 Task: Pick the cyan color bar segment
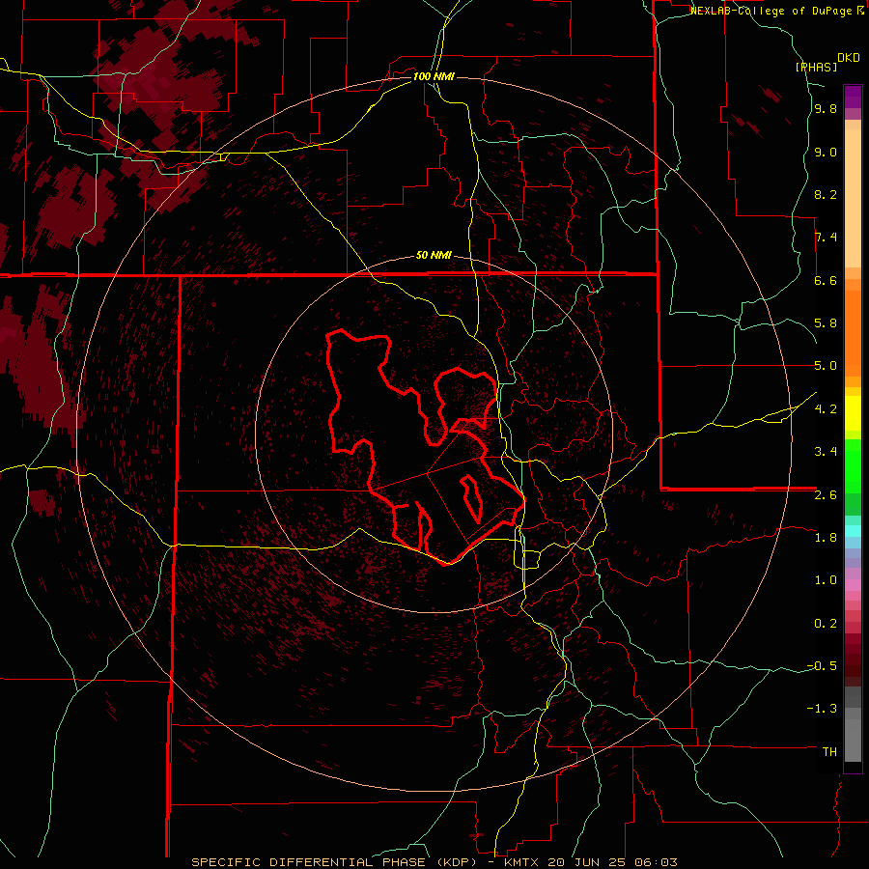(853, 531)
